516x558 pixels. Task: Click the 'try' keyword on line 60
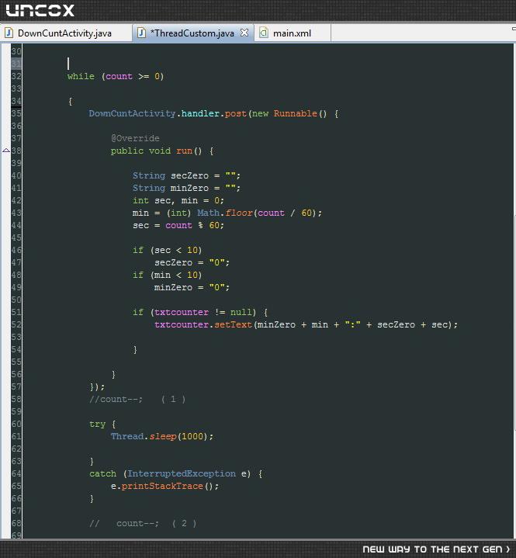tap(97, 425)
